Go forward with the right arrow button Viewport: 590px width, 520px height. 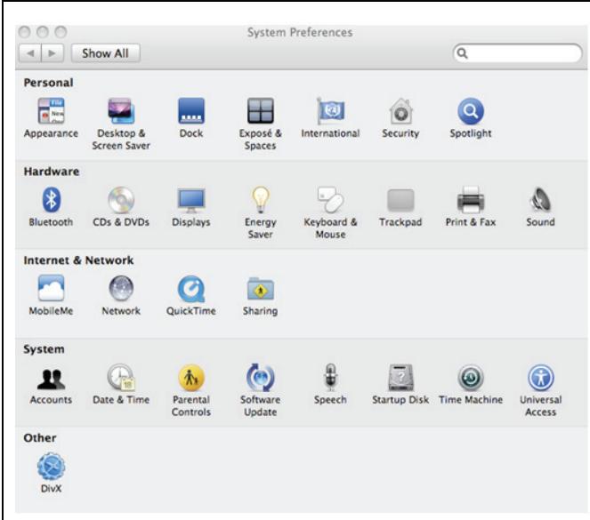click(53, 53)
